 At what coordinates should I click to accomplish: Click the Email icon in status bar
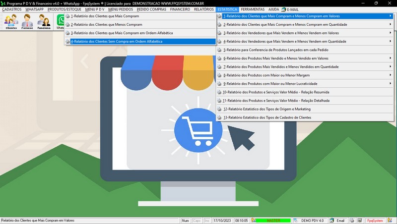pyautogui.click(x=337, y=221)
